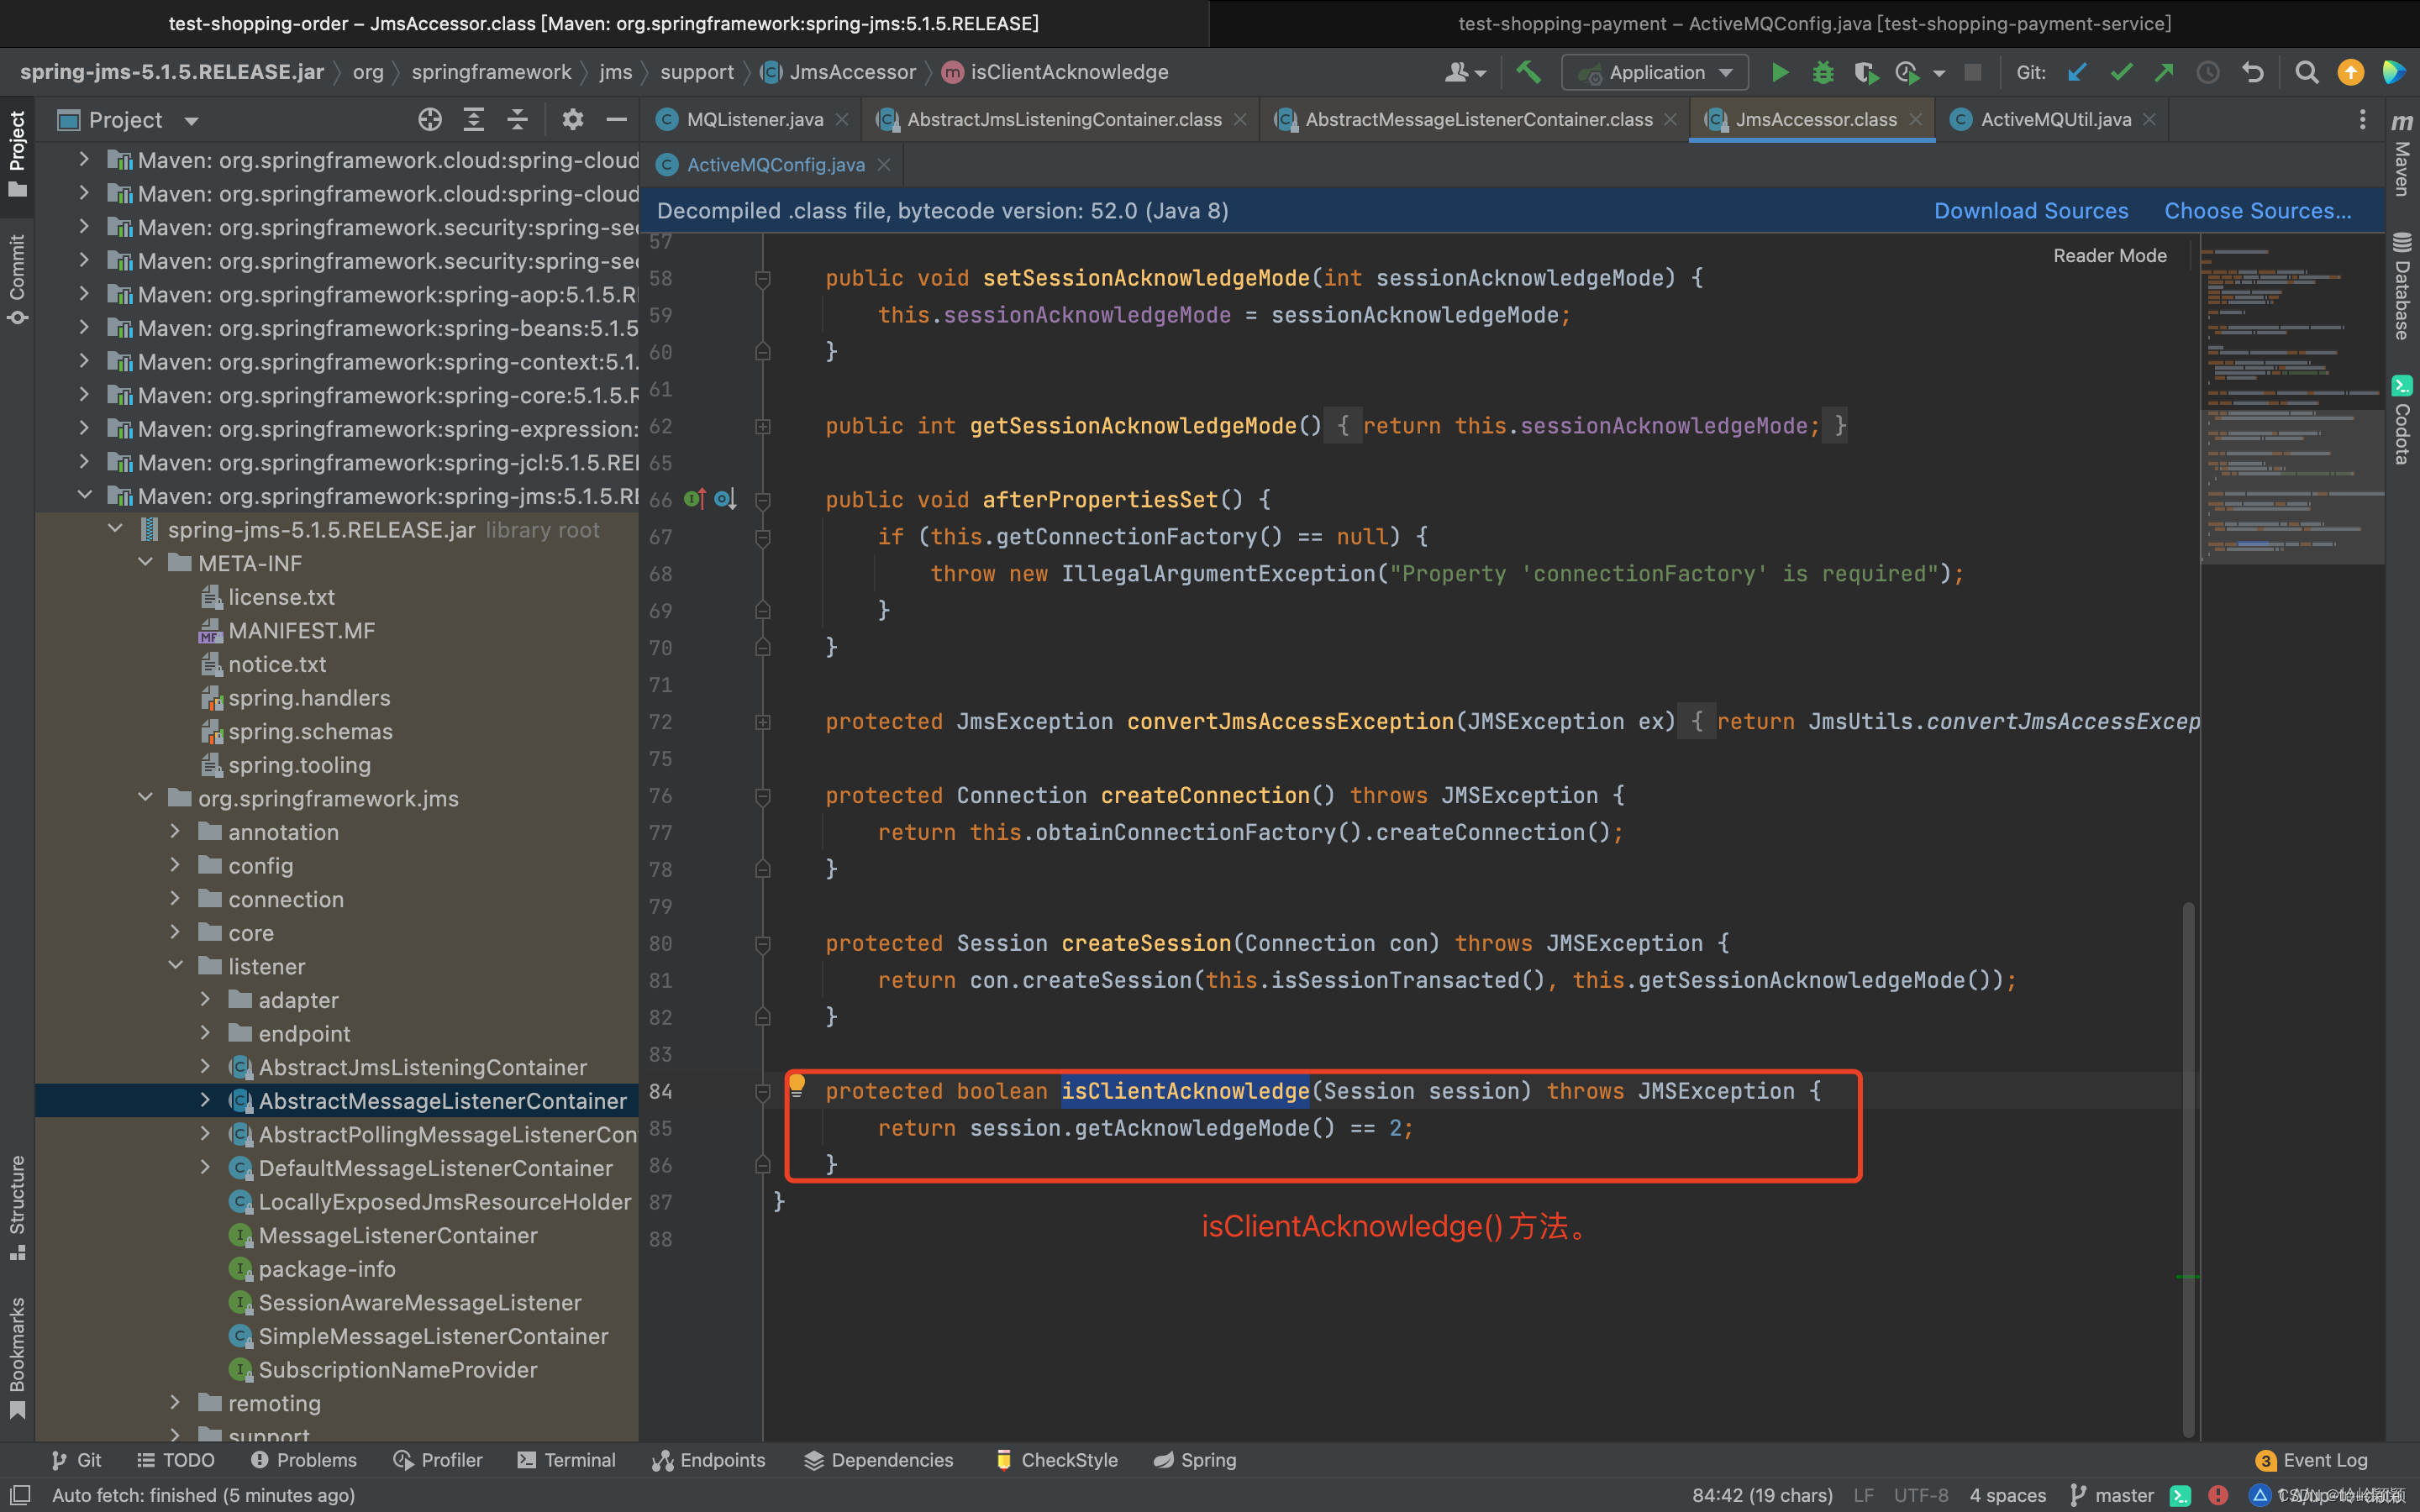Click the Choose Sources link
This screenshot has width=2420, height=1512.
tap(2257, 211)
